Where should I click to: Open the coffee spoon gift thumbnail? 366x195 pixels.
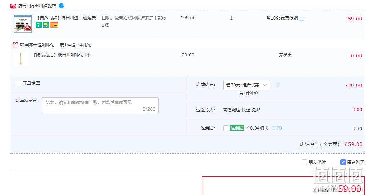[21, 59]
